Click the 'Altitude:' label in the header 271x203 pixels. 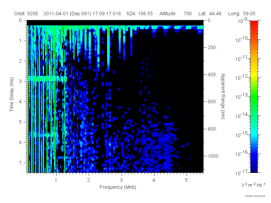168,14
